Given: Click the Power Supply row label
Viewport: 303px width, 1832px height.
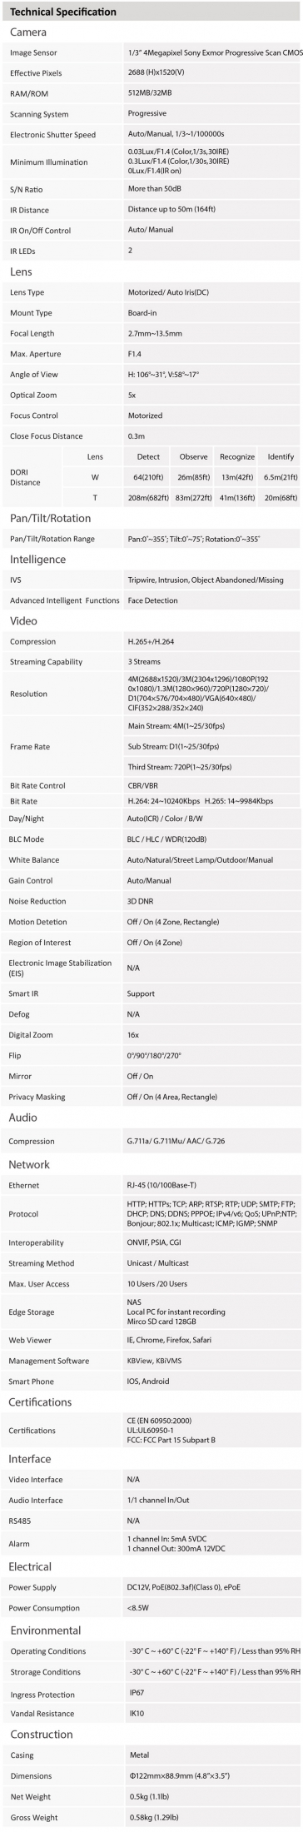Looking at the screenshot, I should pyautogui.click(x=32, y=1587).
